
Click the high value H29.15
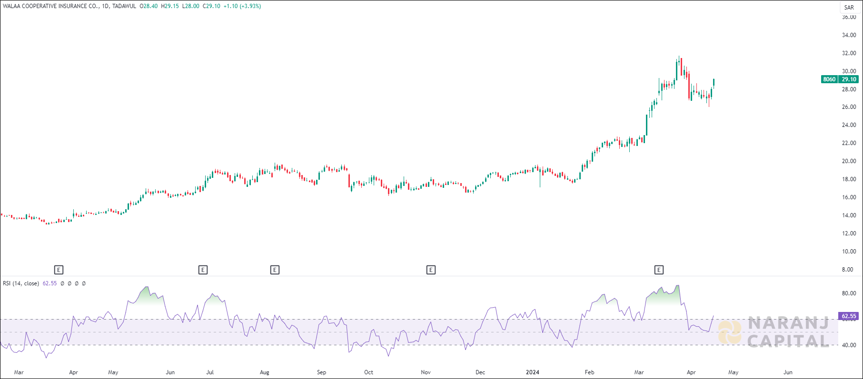point(170,6)
